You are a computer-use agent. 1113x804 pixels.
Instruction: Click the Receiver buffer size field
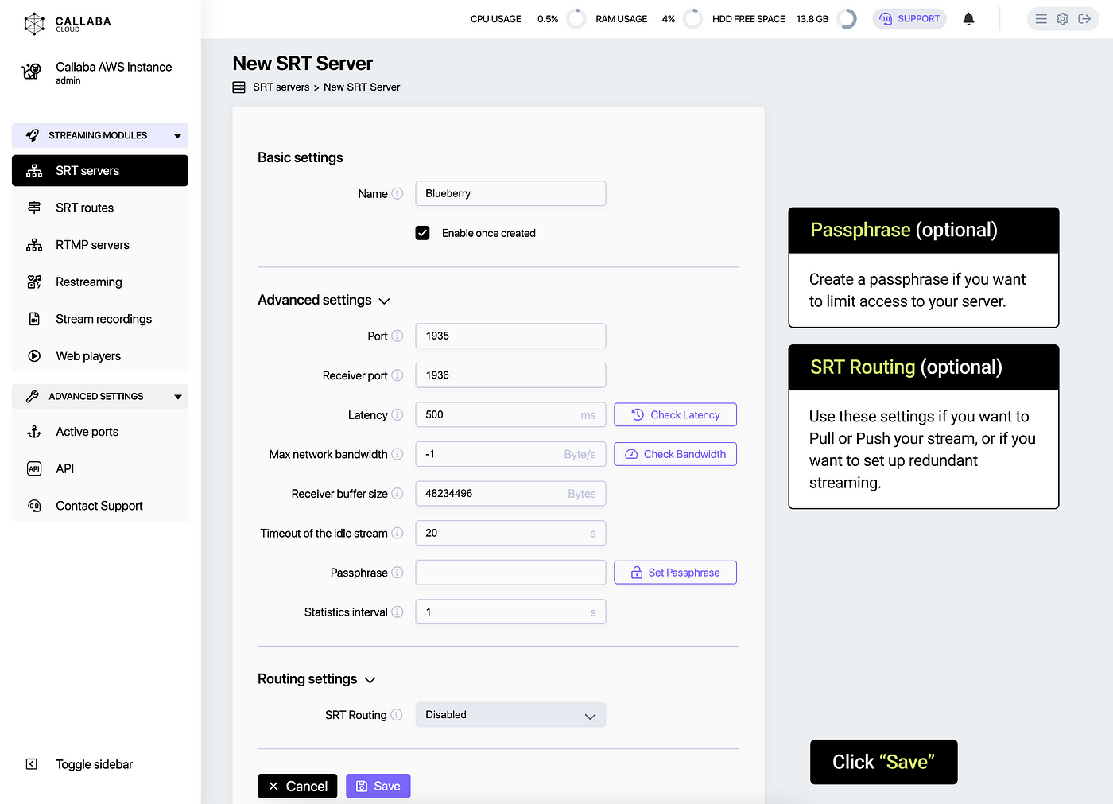pos(510,494)
